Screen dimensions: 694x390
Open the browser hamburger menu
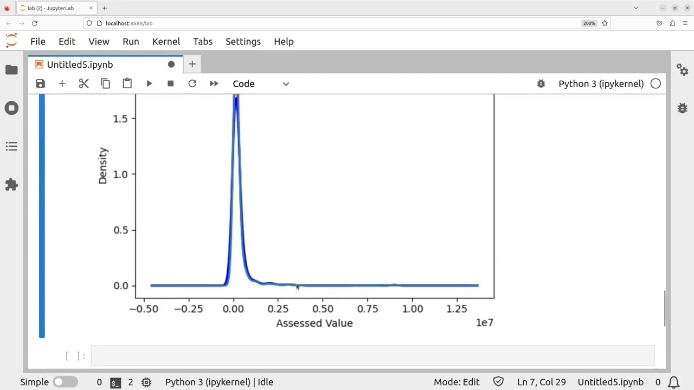685,23
